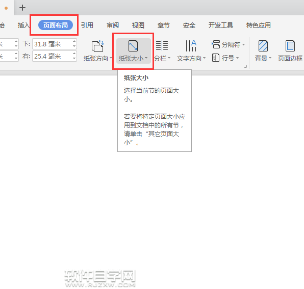Image resolution: width=304 pixels, height=289 pixels.
Task: Open the 开发工具 tab
Action: click(x=221, y=25)
